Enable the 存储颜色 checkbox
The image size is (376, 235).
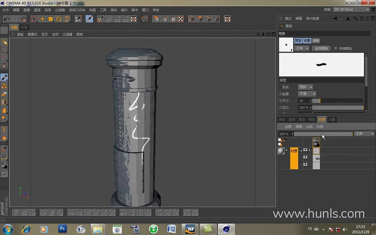click(x=336, y=49)
